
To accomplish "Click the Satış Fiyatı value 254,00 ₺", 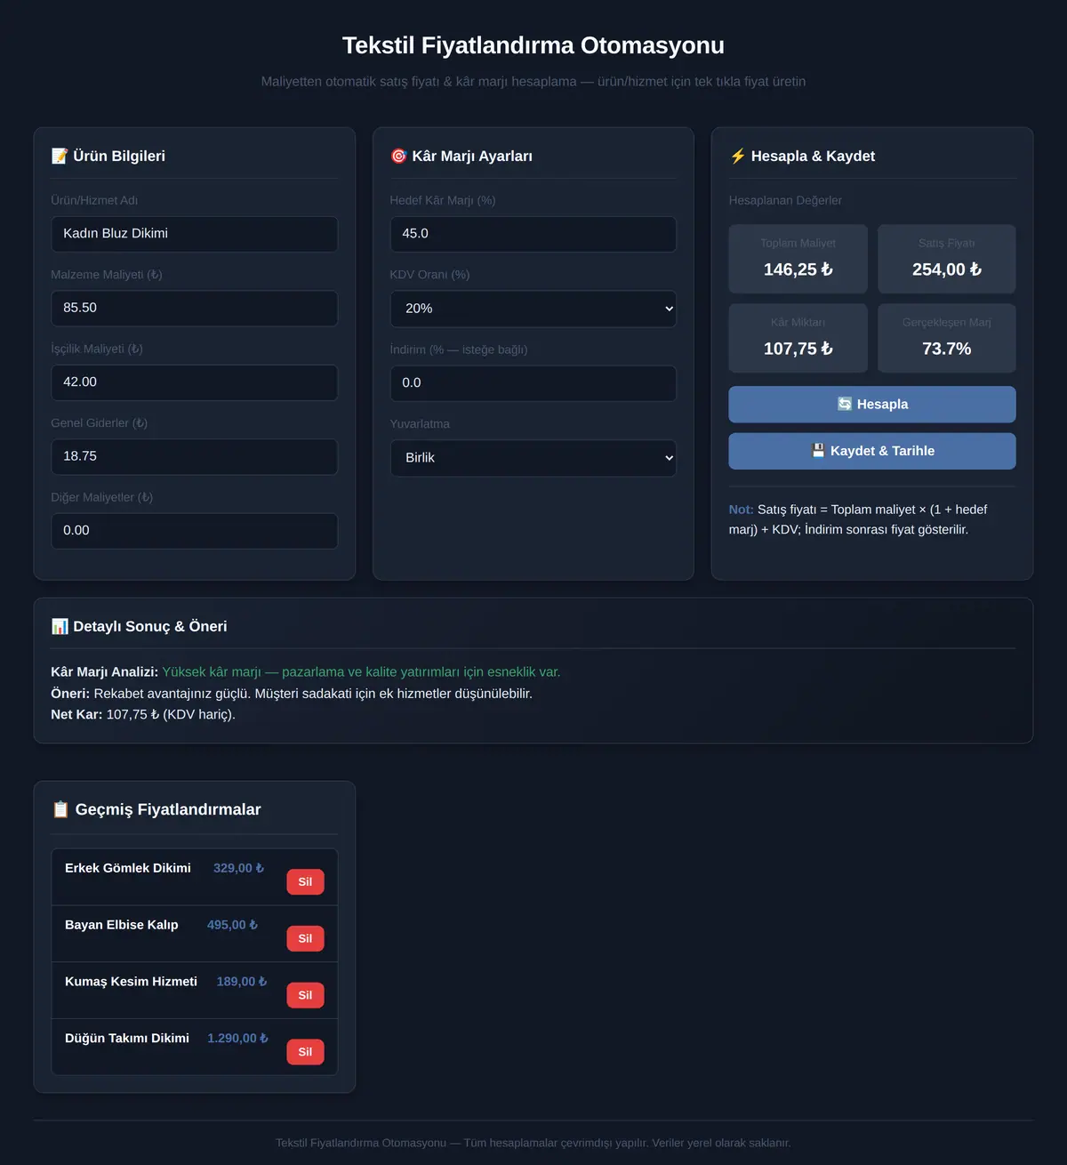I will pos(947,269).
